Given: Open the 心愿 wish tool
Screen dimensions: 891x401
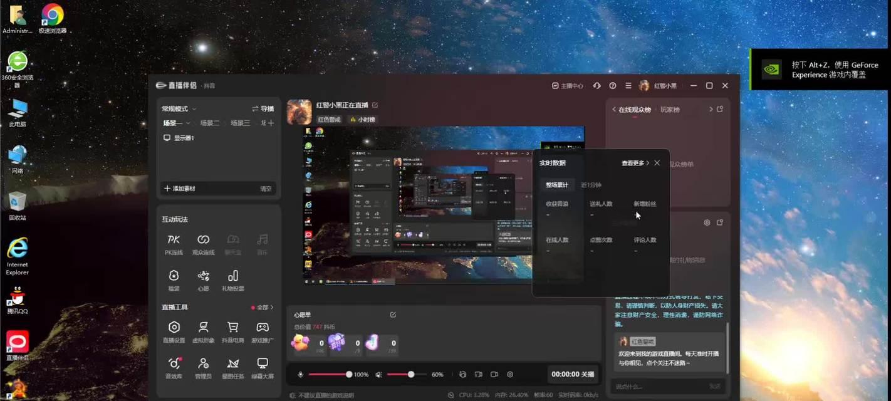Looking at the screenshot, I should (203, 280).
